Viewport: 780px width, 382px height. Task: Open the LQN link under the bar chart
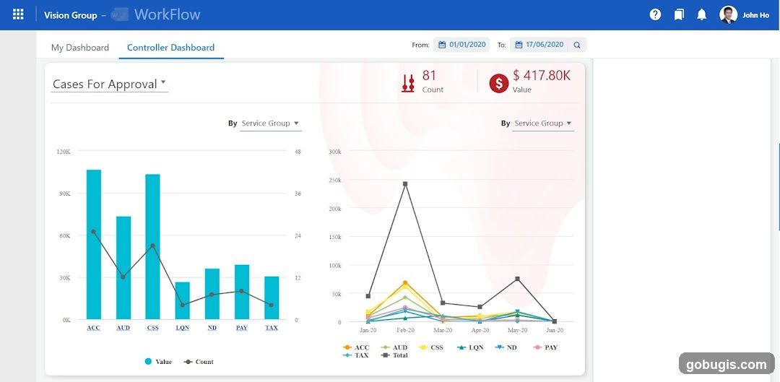coord(183,328)
